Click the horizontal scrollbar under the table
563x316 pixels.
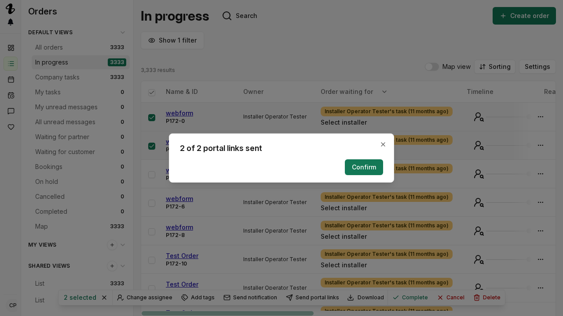pos(227,313)
